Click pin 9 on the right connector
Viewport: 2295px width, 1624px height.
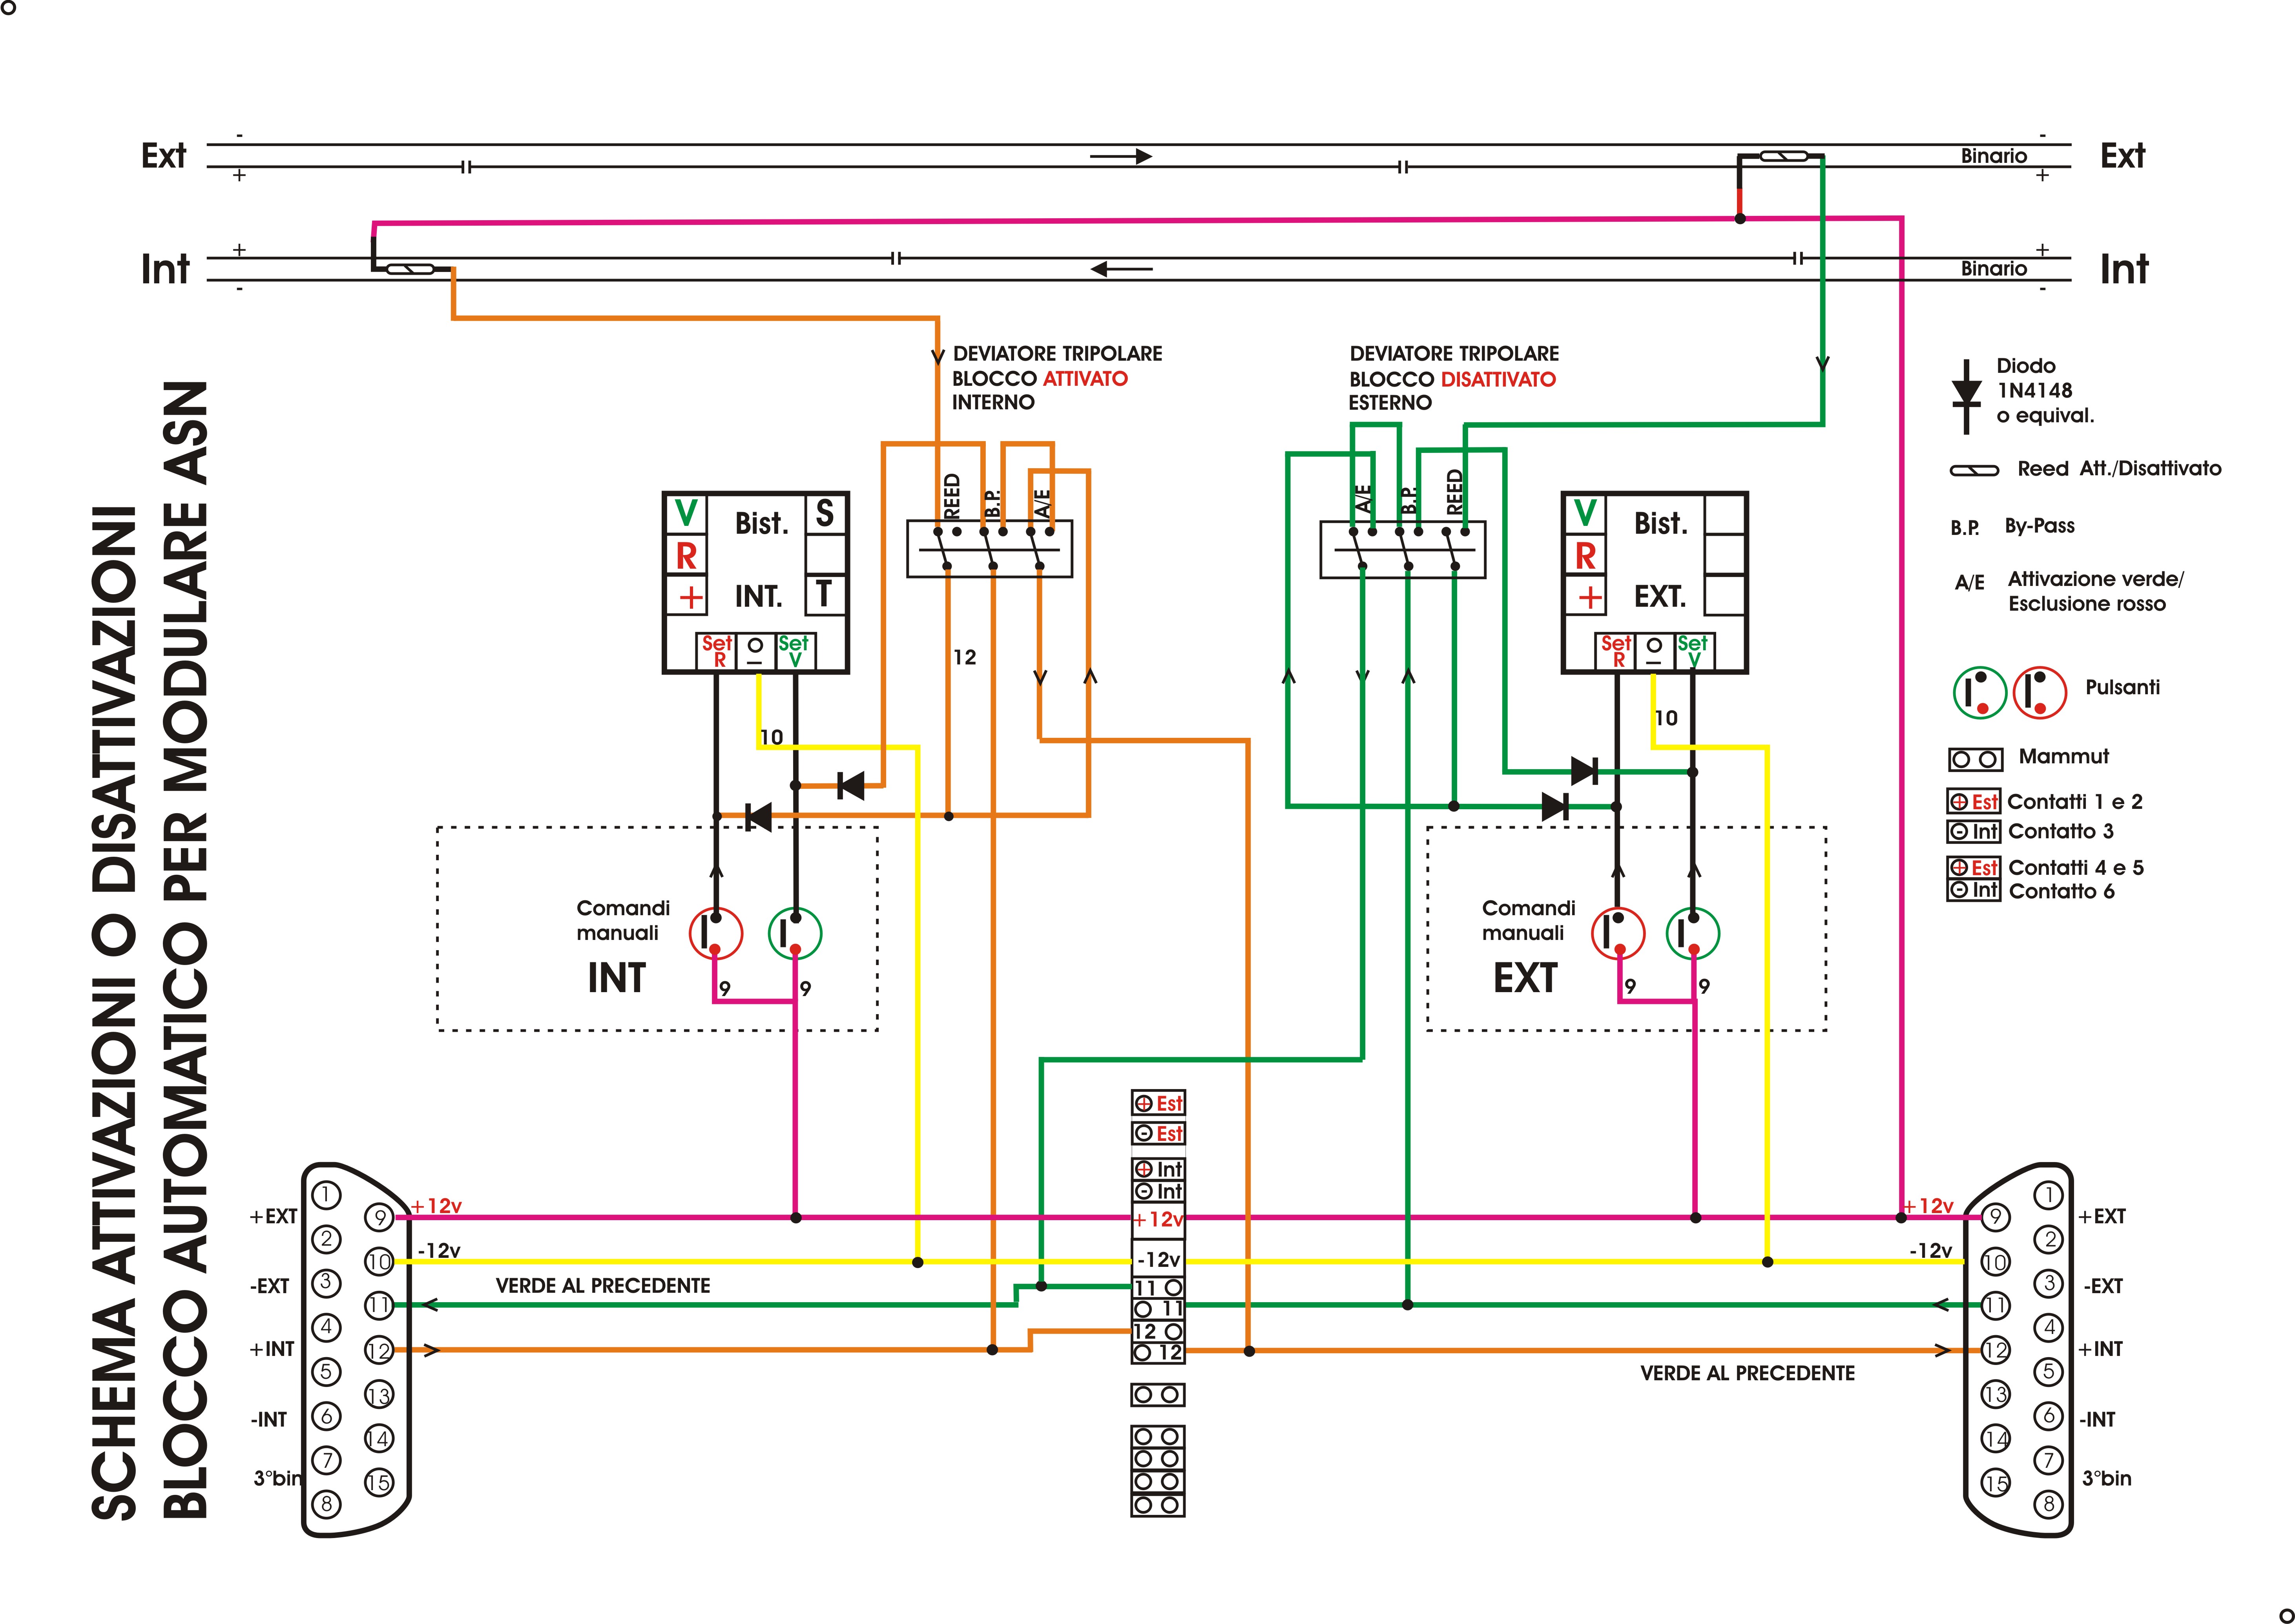tap(1995, 1217)
